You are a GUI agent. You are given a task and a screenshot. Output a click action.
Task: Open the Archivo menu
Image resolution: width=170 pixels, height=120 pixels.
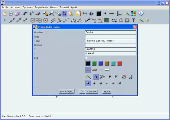[x=5, y=7]
